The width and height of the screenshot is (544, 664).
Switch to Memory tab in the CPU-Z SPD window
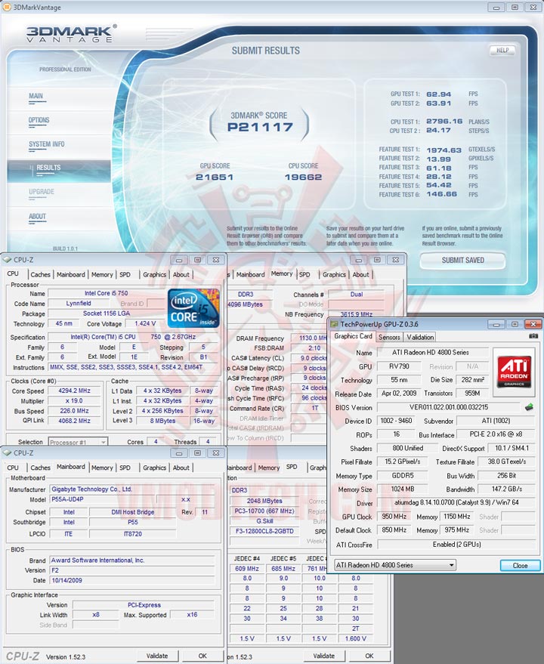pyautogui.click(x=269, y=468)
